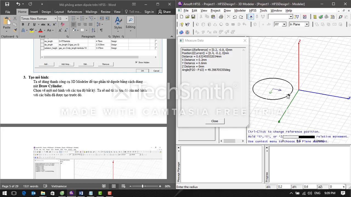Click Share button in Word
351x197 pixels.
[164, 12]
